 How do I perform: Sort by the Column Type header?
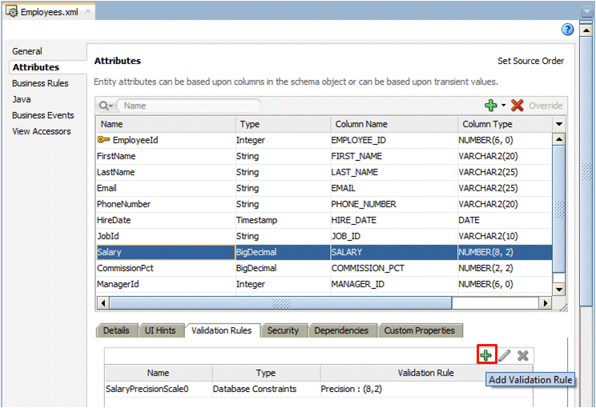pyautogui.click(x=505, y=124)
